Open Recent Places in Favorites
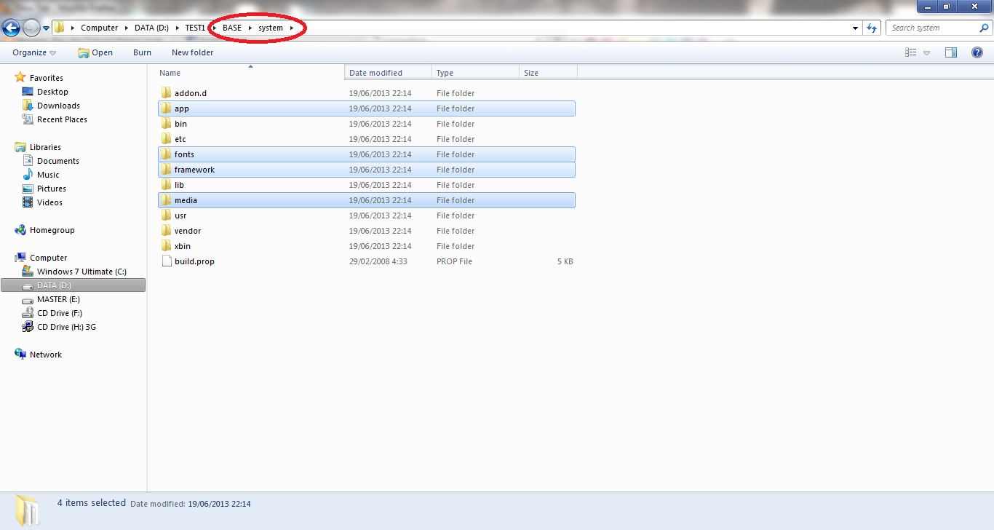Image resolution: width=994 pixels, height=530 pixels. [62, 119]
